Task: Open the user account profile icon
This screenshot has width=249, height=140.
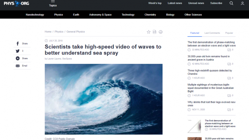Action: pyautogui.click(x=242, y=3)
